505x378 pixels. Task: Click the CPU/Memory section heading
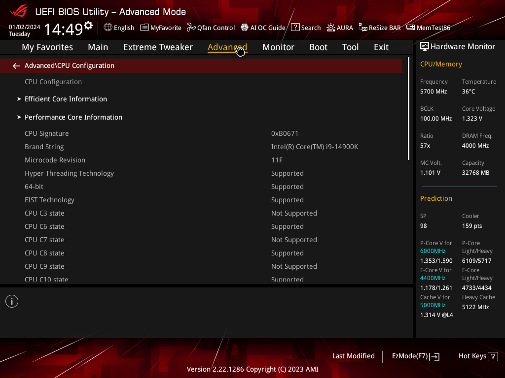pos(441,64)
